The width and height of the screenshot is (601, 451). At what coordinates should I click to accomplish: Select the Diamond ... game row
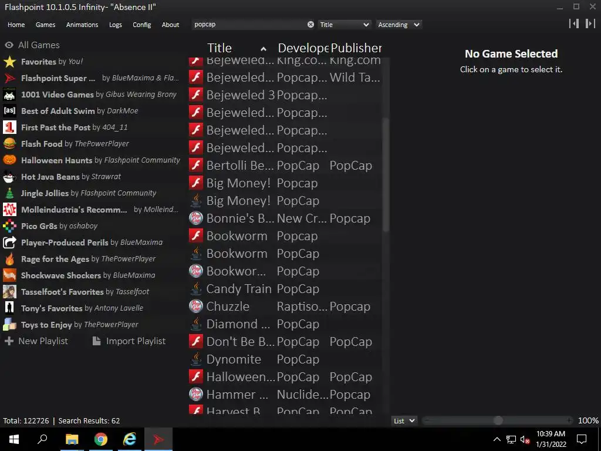285,324
